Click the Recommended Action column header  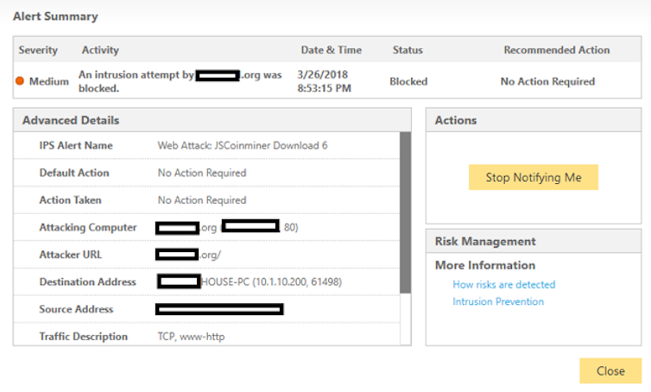[556, 50]
